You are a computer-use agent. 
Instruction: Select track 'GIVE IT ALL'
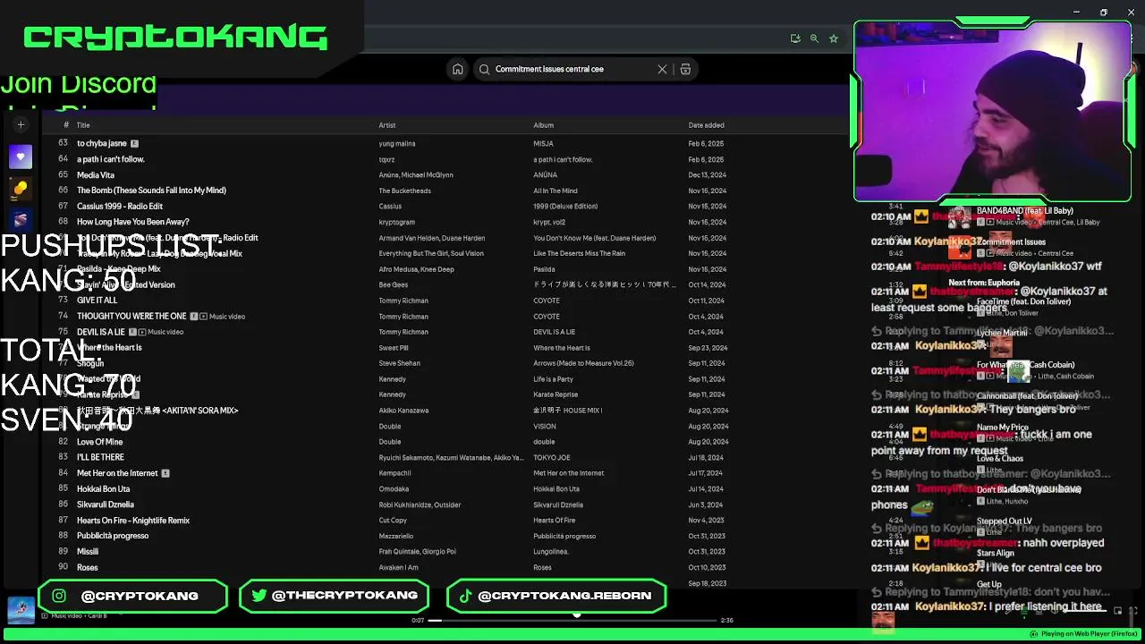pos(98,301)
